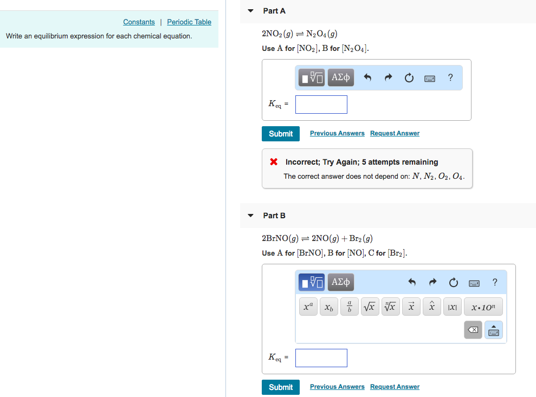Insert an exponent template in Part B
The width and height of the screenshot is (536, 397).
308,307
